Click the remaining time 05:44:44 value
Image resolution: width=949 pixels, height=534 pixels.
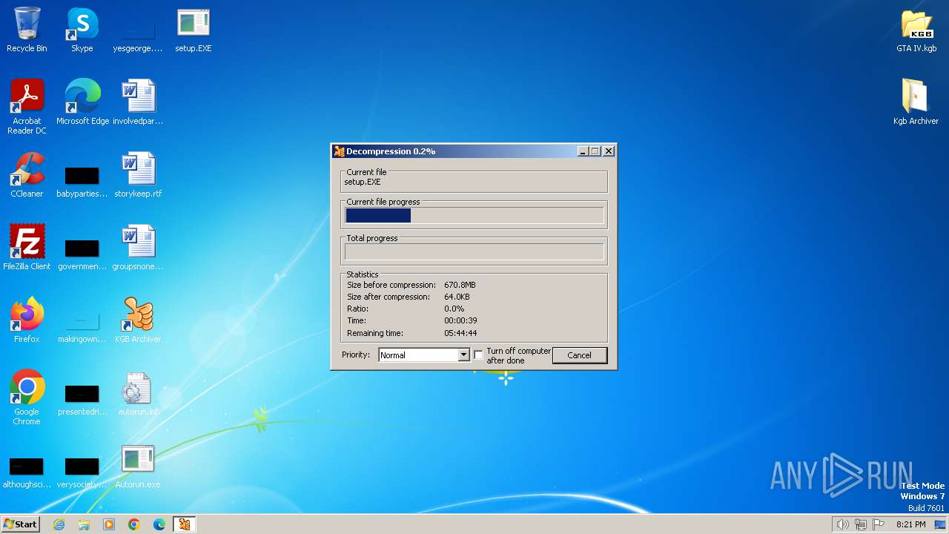point(460,333)
